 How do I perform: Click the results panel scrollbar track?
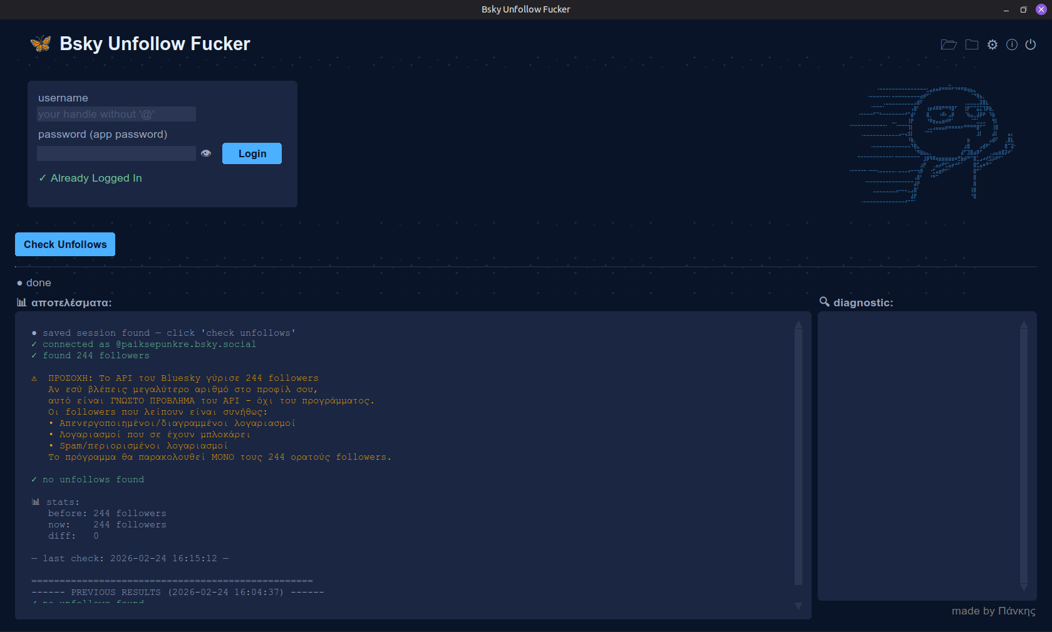click(x=798, y=457)
